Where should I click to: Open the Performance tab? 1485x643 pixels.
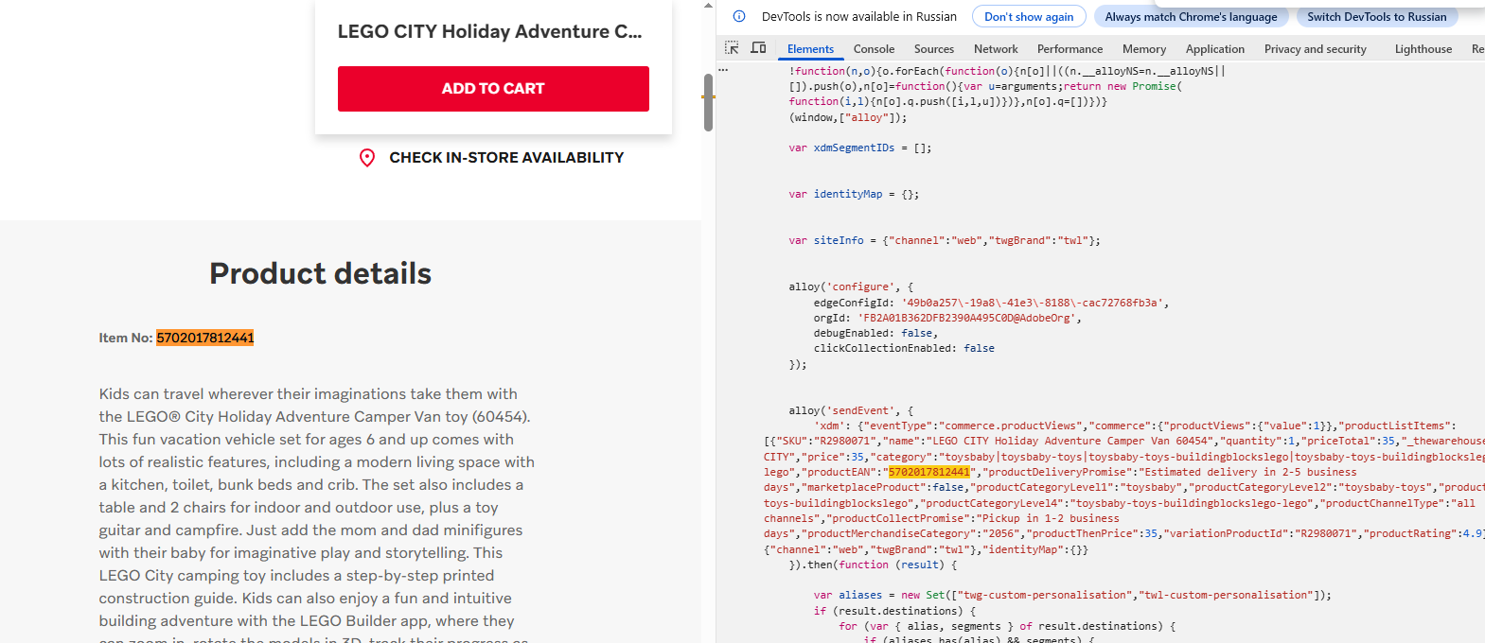coord(1070,49)
